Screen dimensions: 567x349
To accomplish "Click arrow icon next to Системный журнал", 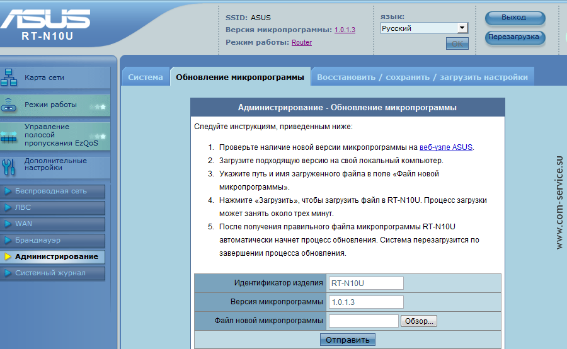I will (x=8, y=273).
